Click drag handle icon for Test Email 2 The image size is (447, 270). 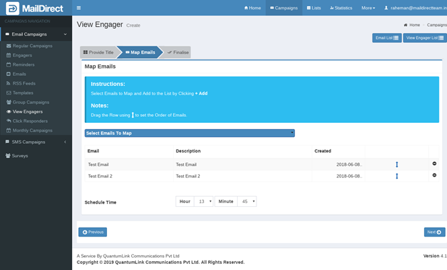click(x=397, y=176)
